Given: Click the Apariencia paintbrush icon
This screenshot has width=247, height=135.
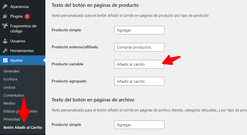Looking at the screenshot, I should pyautogui.click(x=5, y=7).
